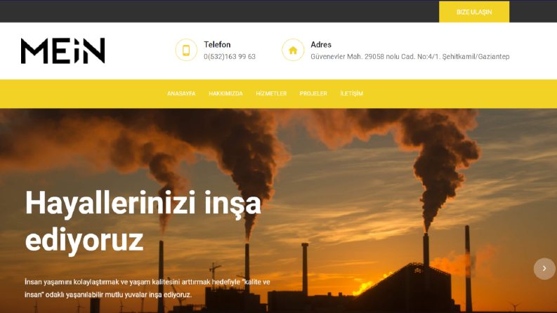The image size is (557, 313).
Task: Click the Güvenevler Mah. address text
Action: coord(410,56)
